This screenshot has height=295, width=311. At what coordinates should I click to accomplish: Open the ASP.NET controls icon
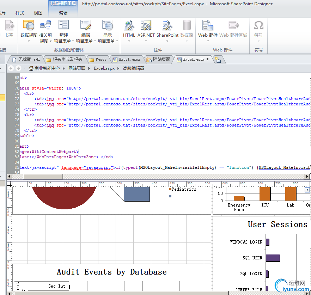pos(146,25)
